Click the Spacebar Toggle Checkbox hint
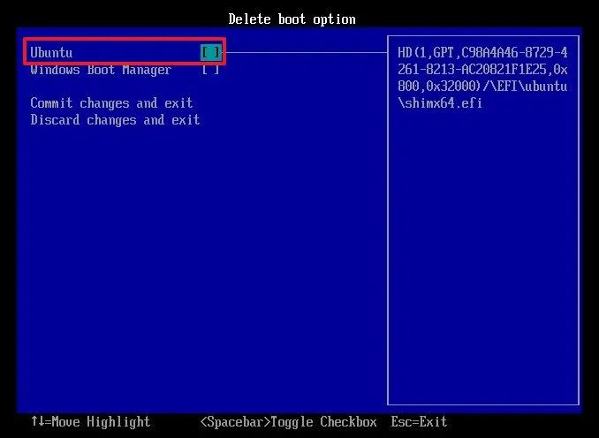This screenshot has width=599, height=438. 288,421
